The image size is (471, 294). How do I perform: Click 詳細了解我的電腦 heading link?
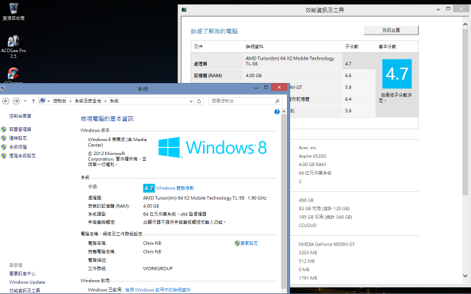pyautogui.click(x=214, y=31)
